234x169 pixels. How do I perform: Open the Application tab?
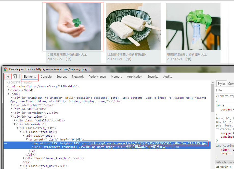[135, 77]
